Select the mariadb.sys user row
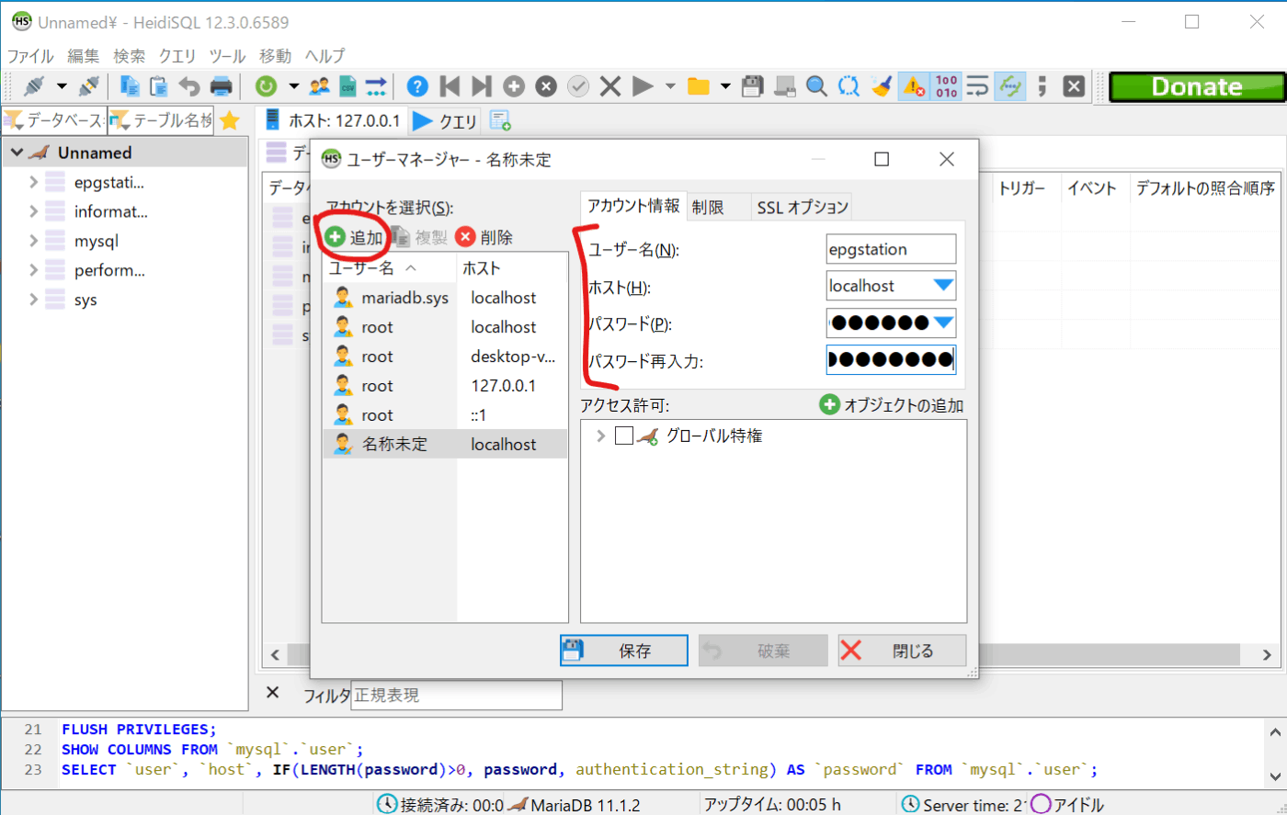This screenshot has width=1287, height=815. (x=445, y=298)
